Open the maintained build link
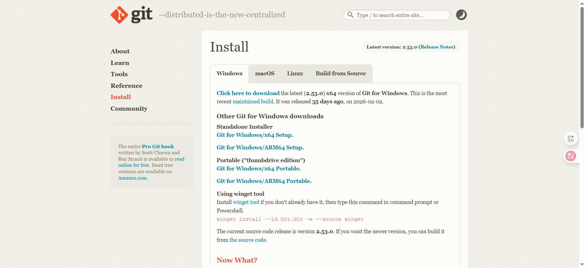585x268 pixels. click(253, 102)
